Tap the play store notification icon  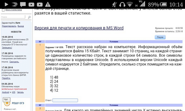[6, 5]
